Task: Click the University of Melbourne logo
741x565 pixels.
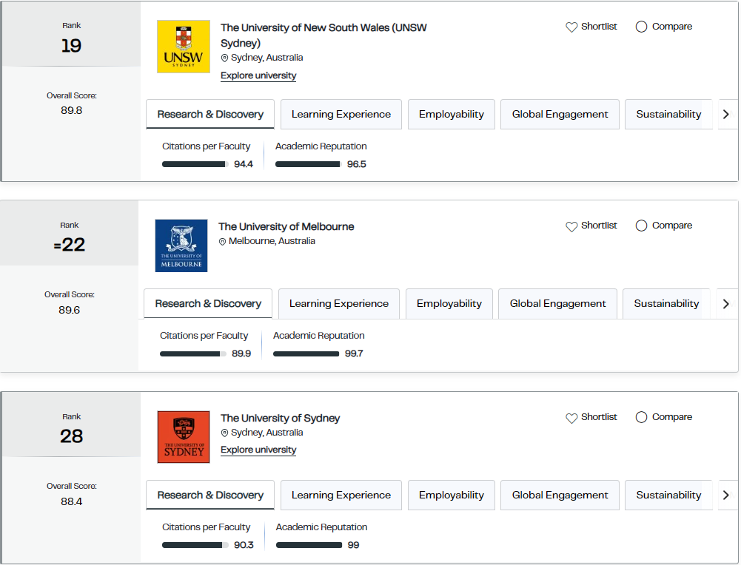Action: tap(181, 246)
